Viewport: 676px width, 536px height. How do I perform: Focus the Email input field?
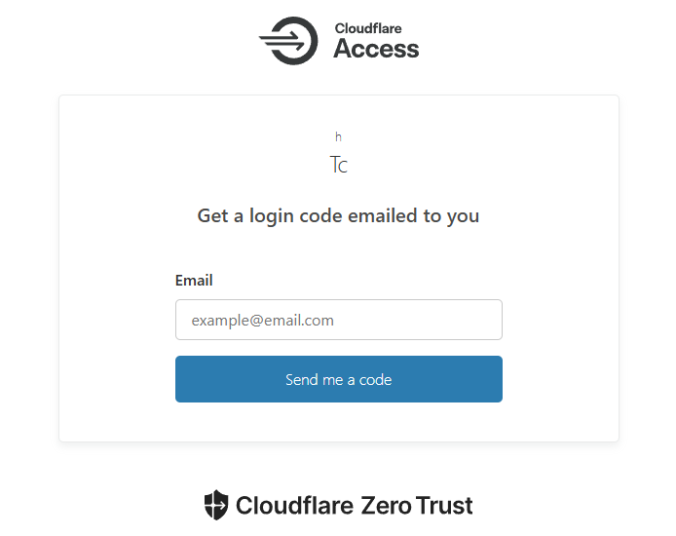coord(339,320)
